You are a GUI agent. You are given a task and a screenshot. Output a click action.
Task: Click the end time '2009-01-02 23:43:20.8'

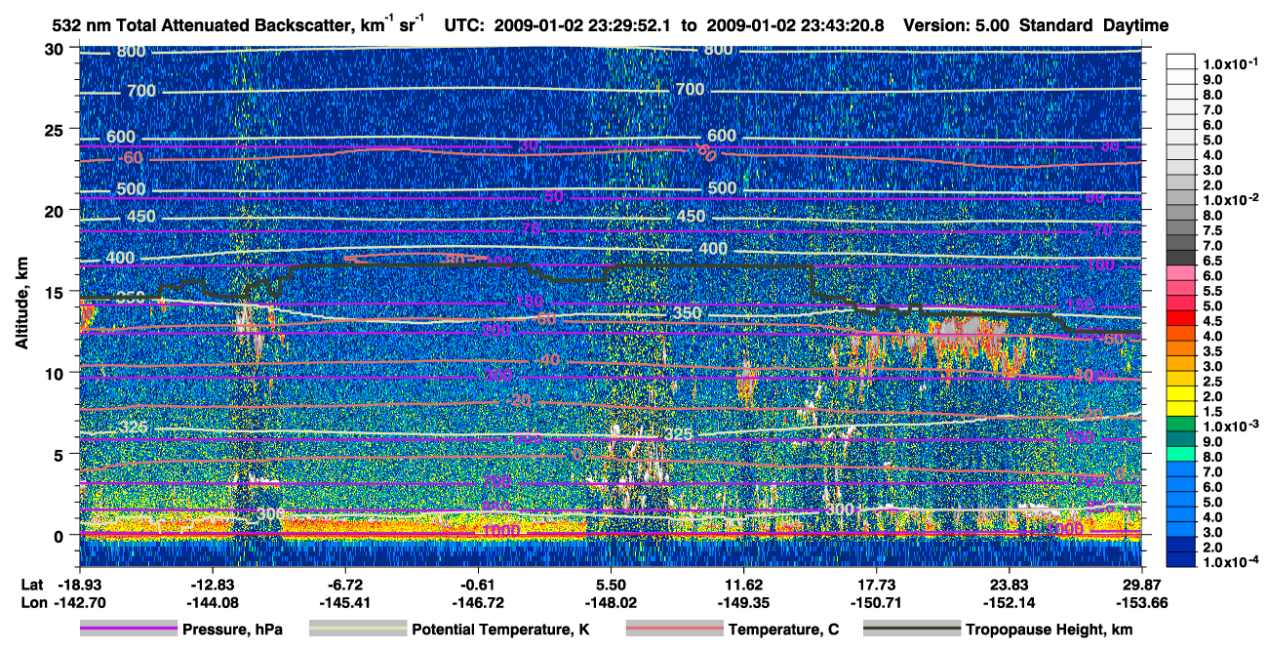(x=795, y=25)
